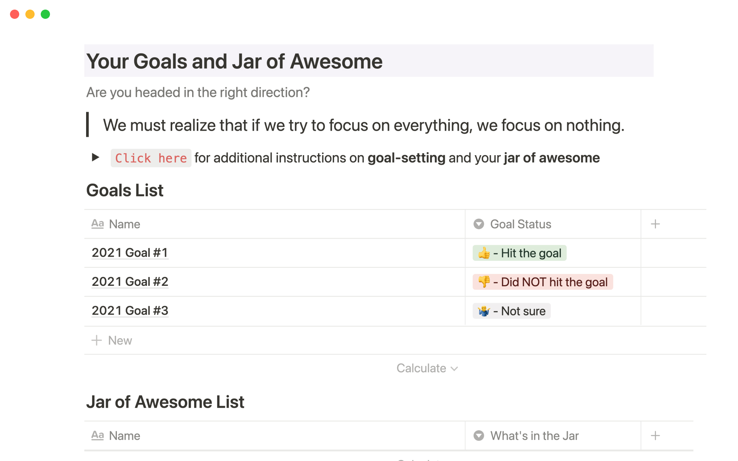Click the New row button in Goals List
The width and height of the screenshot is (738, 461).
(x=120, y=341)
